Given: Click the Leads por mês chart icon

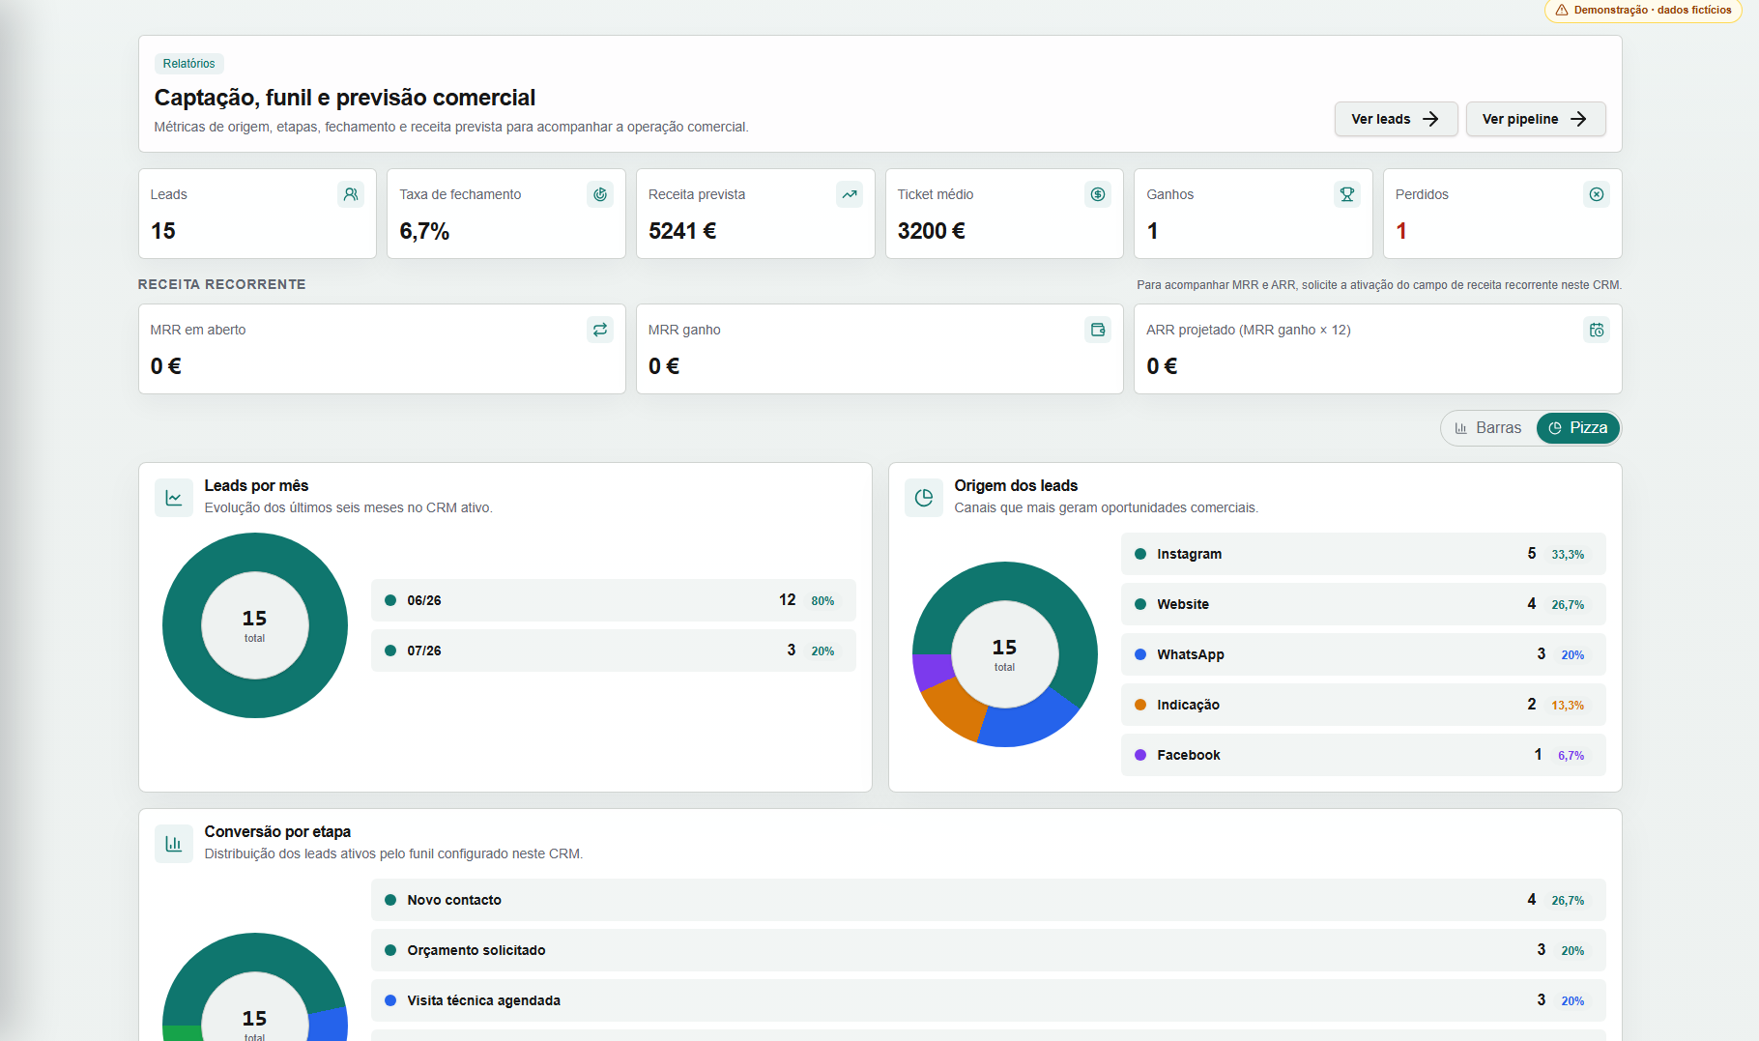Looking at the screenshot, I should pyautogui.click(x=174, y=498).
